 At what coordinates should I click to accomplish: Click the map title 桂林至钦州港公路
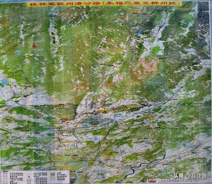[65, 4]
